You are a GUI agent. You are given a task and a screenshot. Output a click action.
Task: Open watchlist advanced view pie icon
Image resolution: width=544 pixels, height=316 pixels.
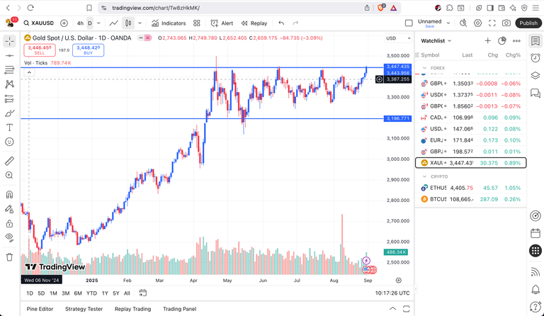502,41
